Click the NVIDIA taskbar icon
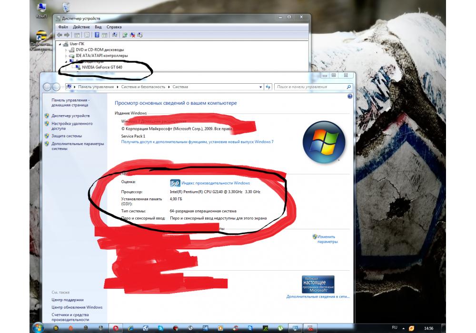 pyautogui.click(x=265, y=328)
